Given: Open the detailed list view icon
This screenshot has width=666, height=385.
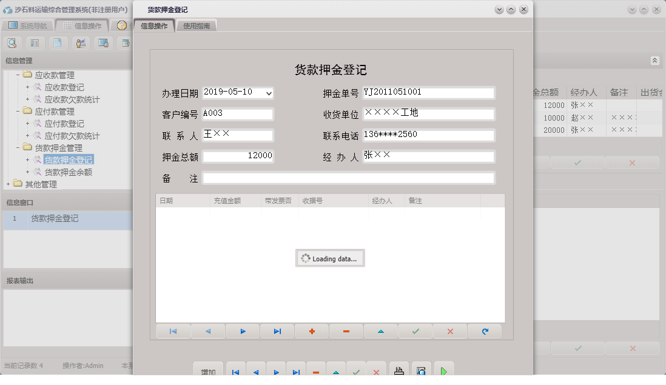Looking at the screenshot, I should click(35, 42).
